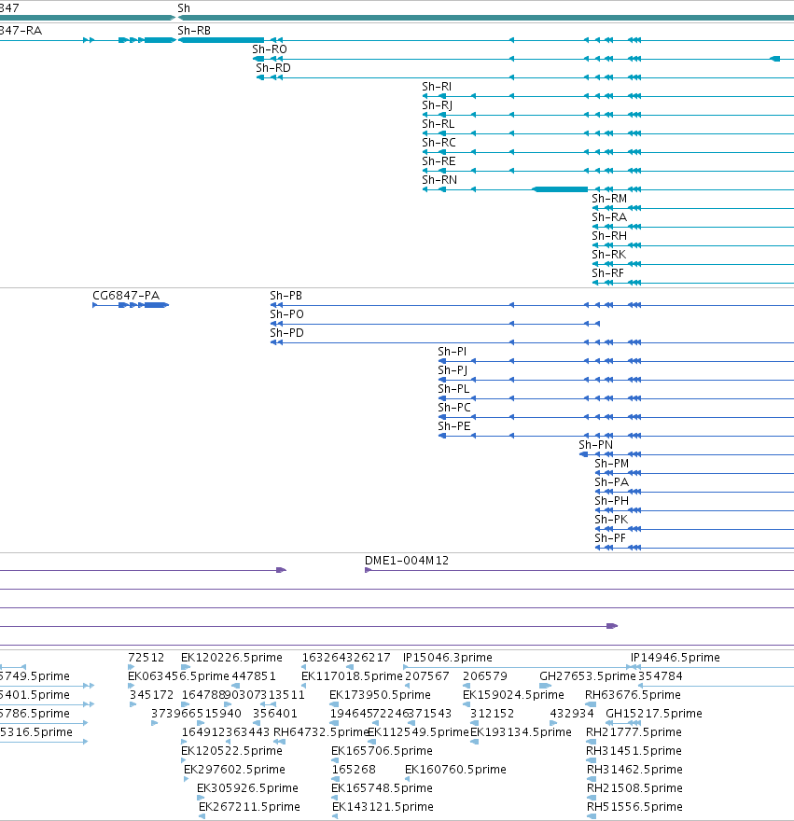Viewport: 794px width, 821px height.
Task: Select the Sh-RH transcript label
Action: coord(609,236)
